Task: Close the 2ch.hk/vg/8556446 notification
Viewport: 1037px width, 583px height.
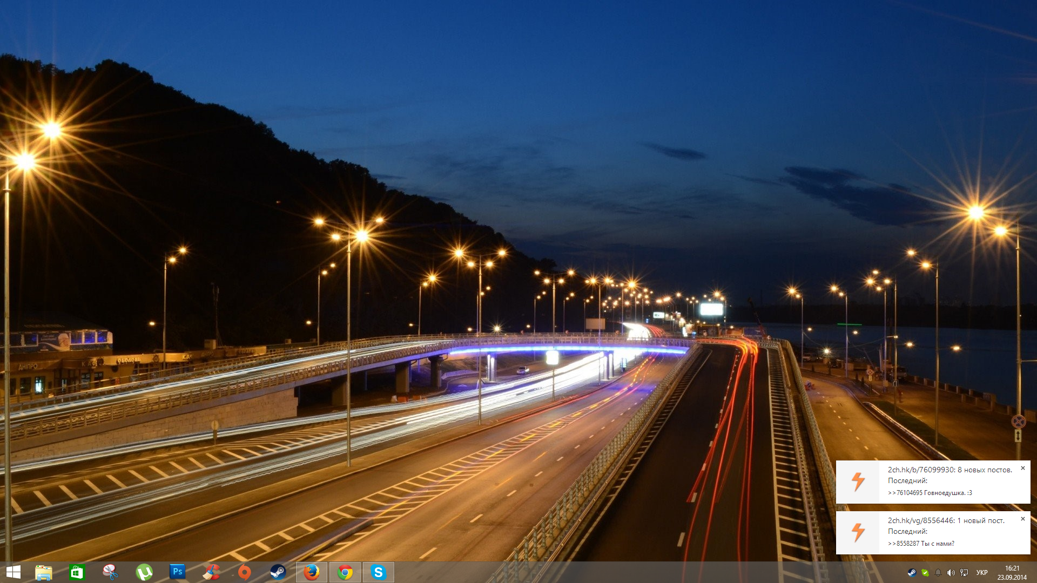Action: tap(1022, 519)
